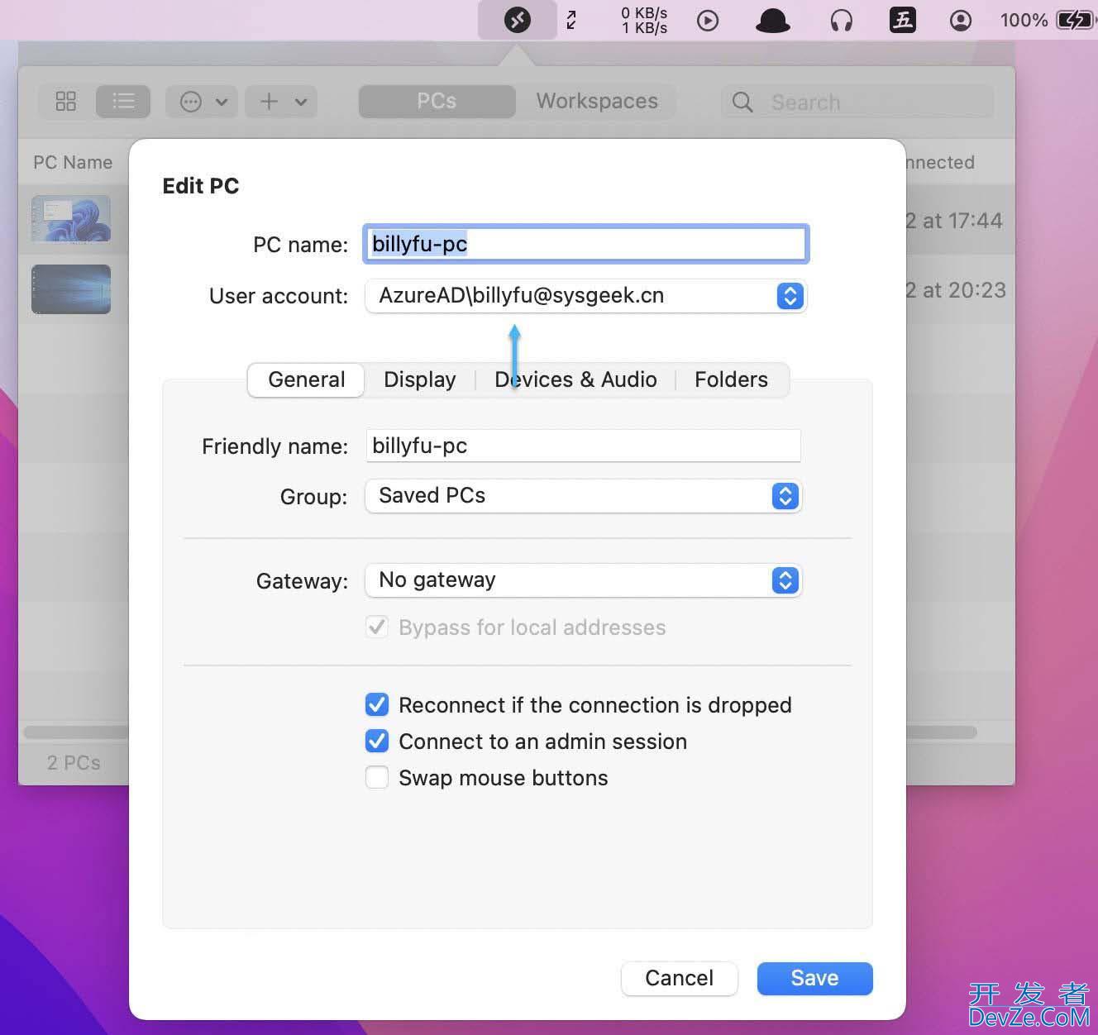The image size is (1098, 1035).
Task: Open the Bartender hat menu bar icon
Action: coord(773,21)
